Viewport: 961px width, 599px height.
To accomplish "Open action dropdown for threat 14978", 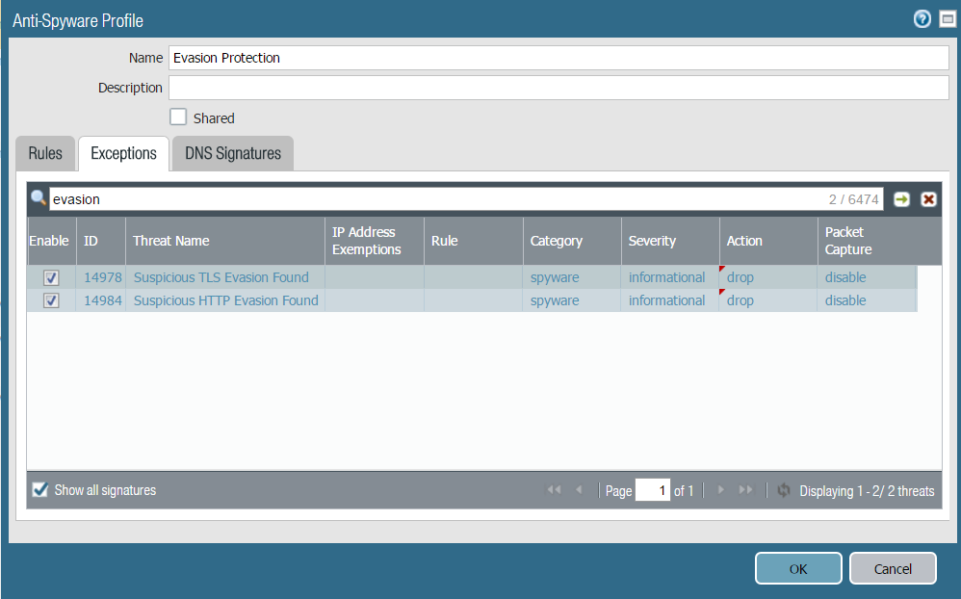I will click(740, 277).
